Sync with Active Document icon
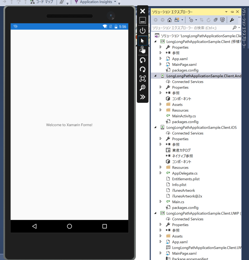The width and height of the screenshot is (249, 260). pos(202,20)
